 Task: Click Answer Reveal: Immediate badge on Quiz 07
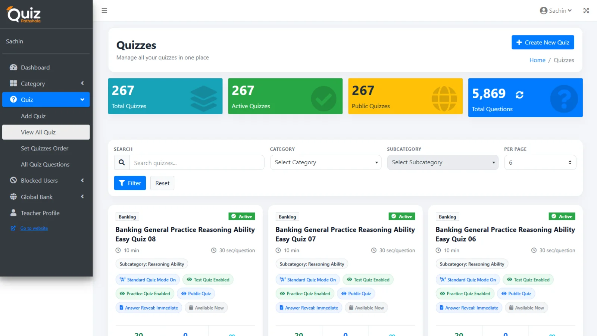click(x=309, y=308)
